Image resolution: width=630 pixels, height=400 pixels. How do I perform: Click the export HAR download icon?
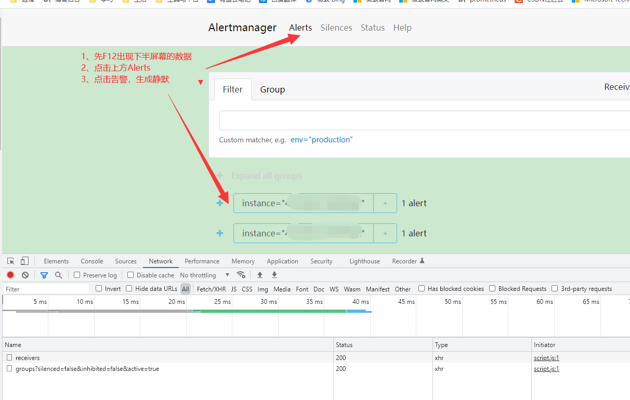274,275
